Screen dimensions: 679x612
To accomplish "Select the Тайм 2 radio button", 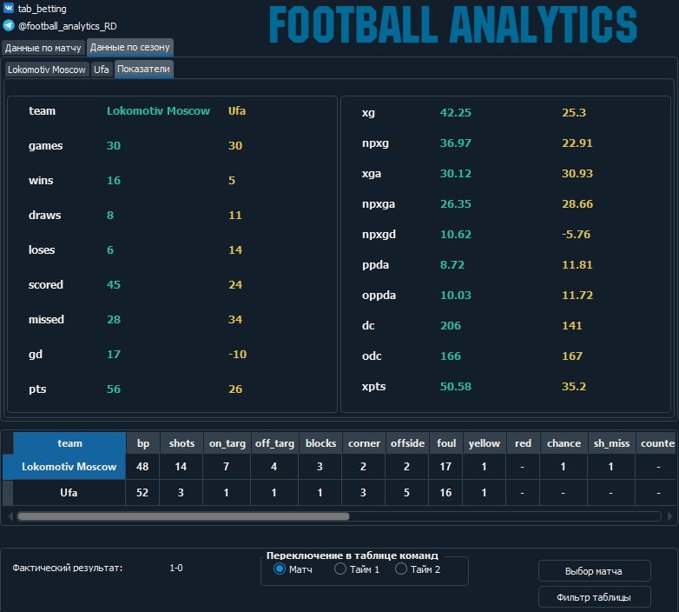I will coord(401,569).
